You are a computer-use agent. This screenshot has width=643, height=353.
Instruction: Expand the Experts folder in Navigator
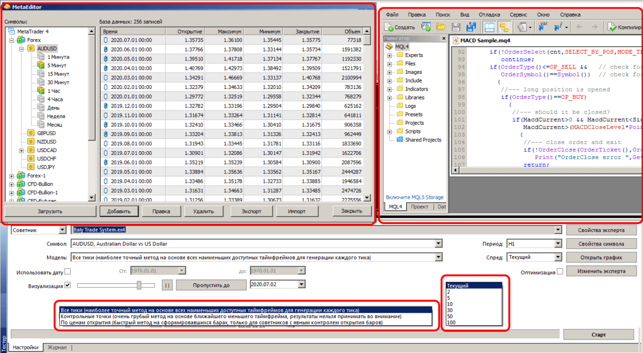coord(390,55)
